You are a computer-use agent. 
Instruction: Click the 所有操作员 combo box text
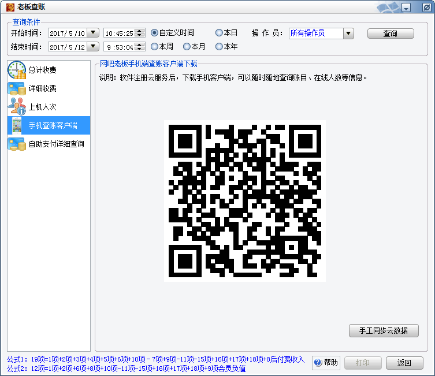pyautogui.click(x=307, y=33)
